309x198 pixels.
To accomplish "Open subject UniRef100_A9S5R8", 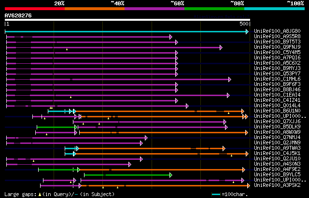I will point(277,36).
